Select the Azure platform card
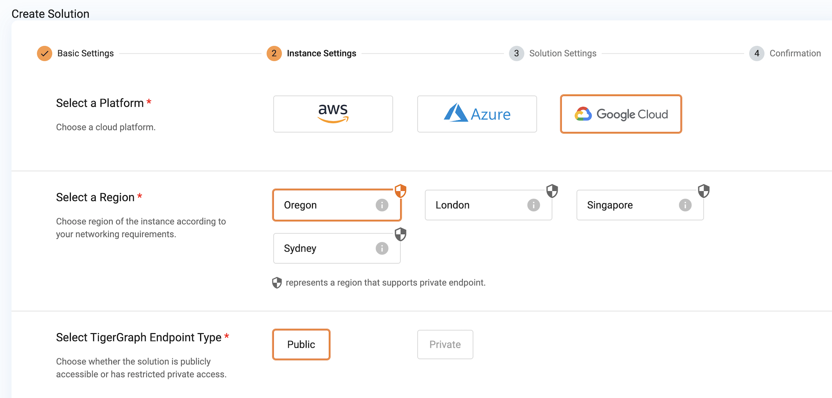Screen dimensions: 832x398 coord(477,114)
